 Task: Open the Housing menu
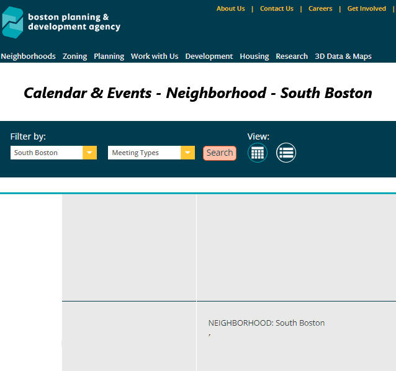[x=254, y=56]
